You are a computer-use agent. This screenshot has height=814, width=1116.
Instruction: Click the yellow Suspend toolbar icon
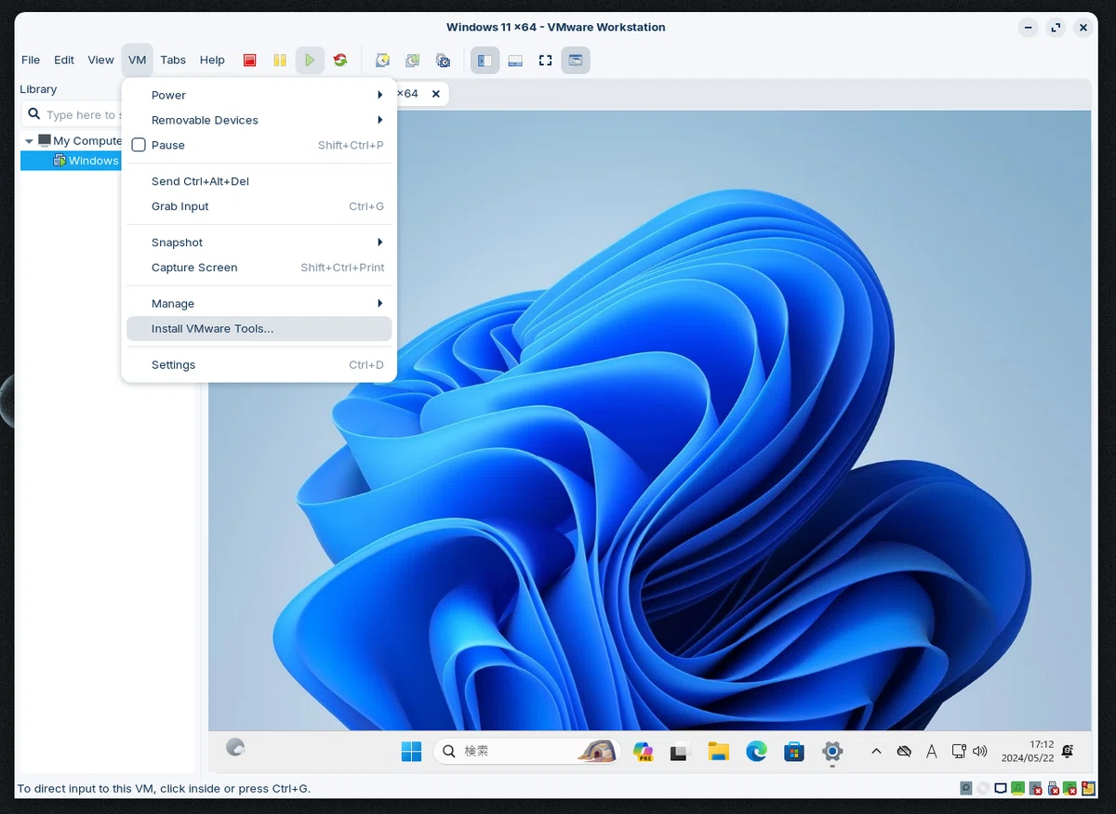tap(279, 60)
